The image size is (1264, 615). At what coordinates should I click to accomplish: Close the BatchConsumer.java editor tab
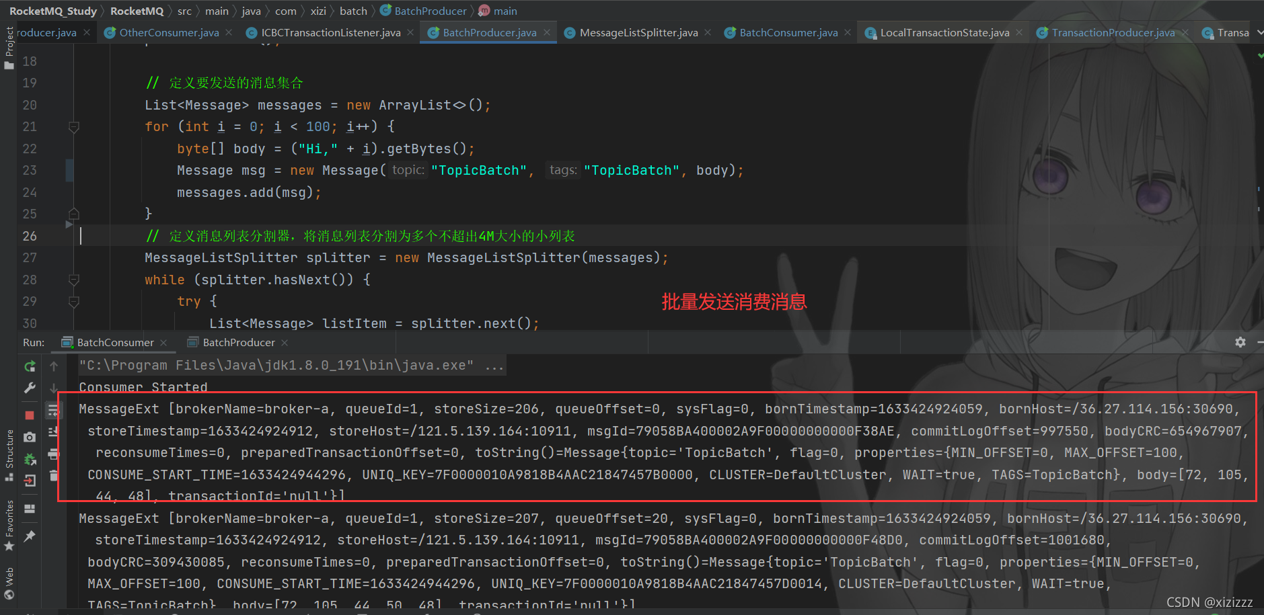(x=848, y=32)
